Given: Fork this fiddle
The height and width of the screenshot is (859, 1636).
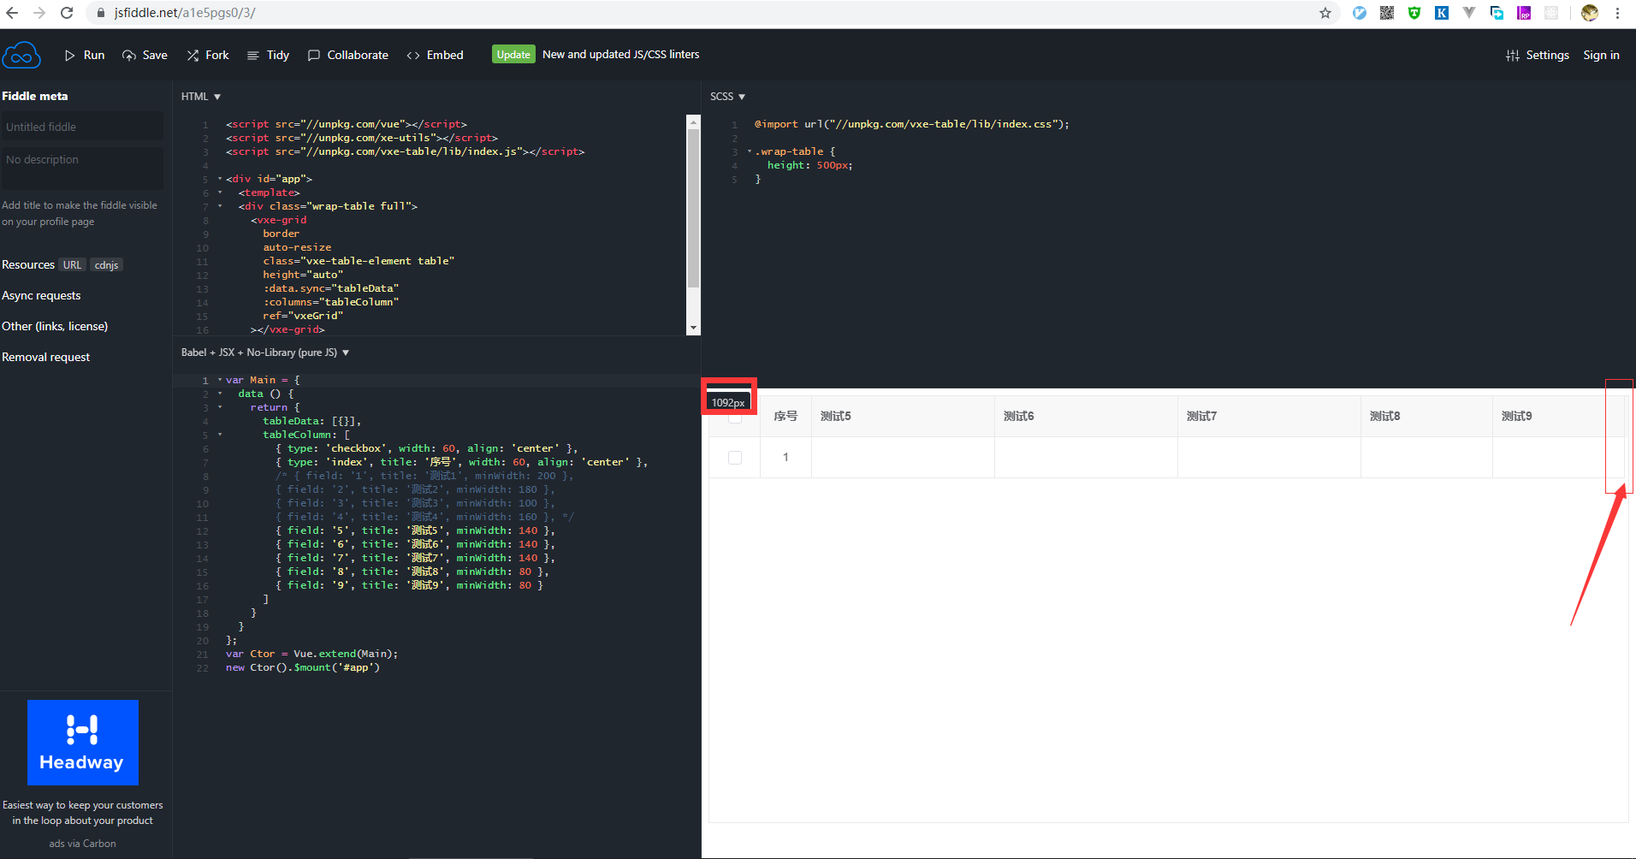Looking at the screenshot, I should pyautogui.click(x=207, y=55).
